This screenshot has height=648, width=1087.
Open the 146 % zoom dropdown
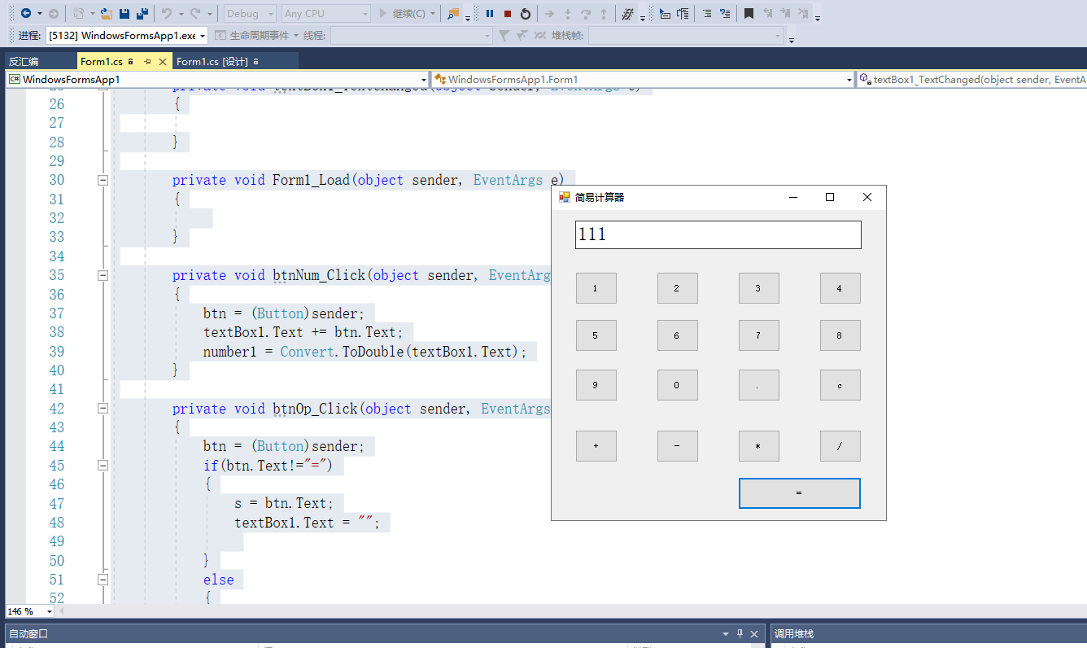click(x=30, y=611)
